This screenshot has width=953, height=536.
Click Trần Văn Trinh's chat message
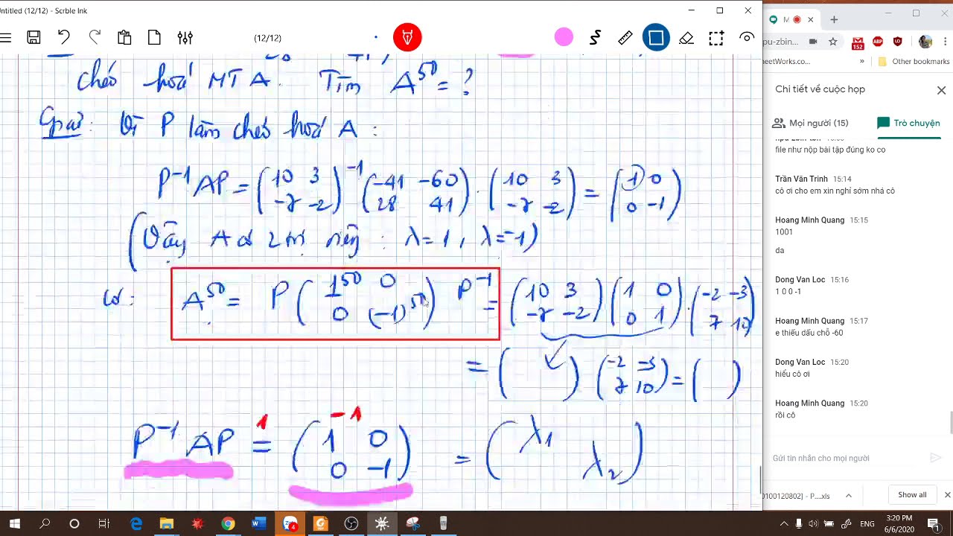click(835, 191)
